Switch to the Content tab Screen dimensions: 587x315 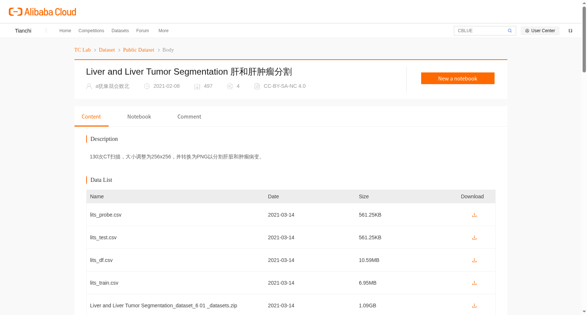(x=91, y=117)
